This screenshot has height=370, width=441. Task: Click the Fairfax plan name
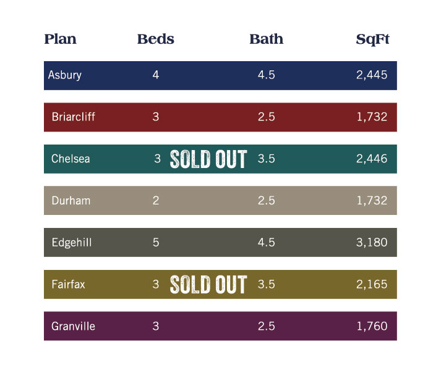coord(68,284)
